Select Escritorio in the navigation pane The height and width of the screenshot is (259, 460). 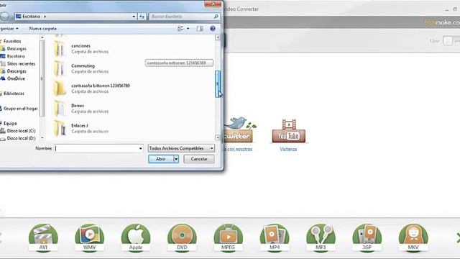(16, 56)
